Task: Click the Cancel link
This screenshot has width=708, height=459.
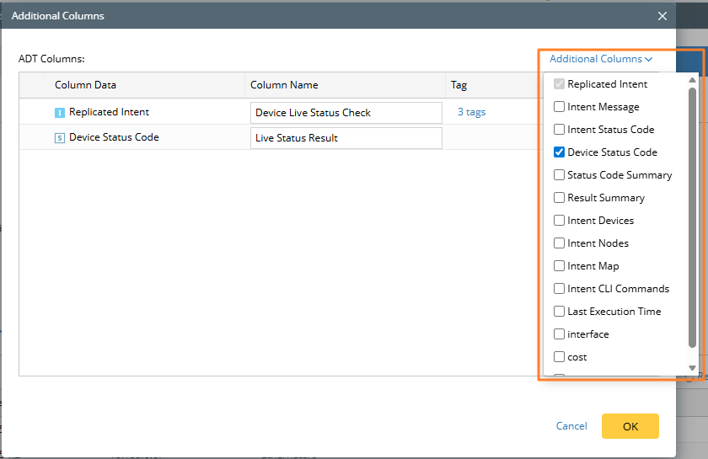Action: (571, 426)
